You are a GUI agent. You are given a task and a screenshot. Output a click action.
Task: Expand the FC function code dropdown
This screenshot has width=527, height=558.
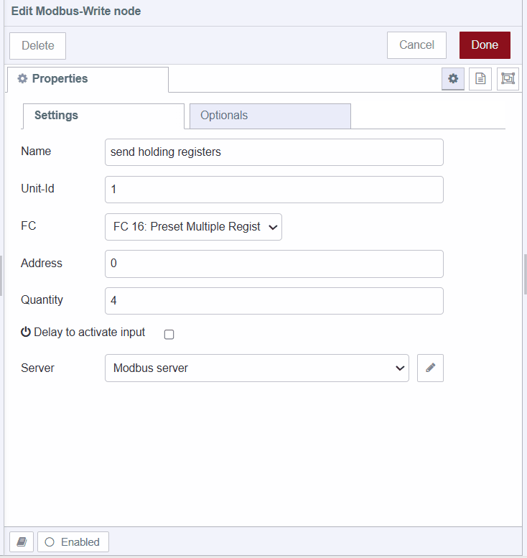(x=193, y=227)
